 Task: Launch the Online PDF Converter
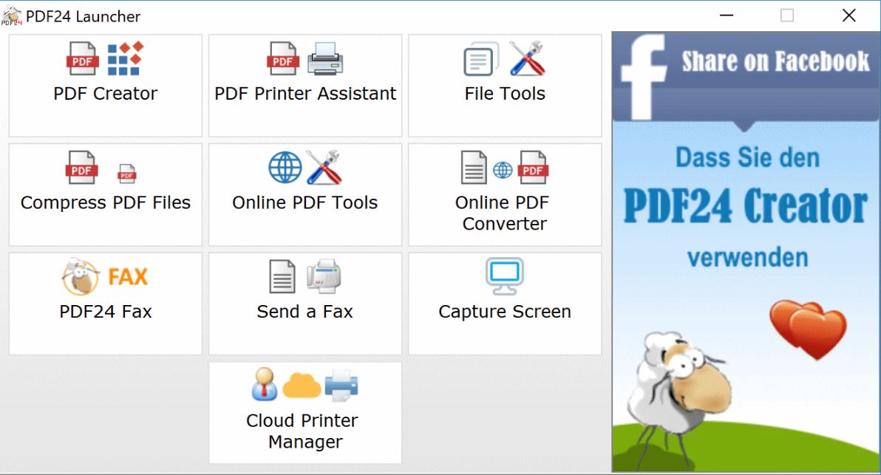505,194
